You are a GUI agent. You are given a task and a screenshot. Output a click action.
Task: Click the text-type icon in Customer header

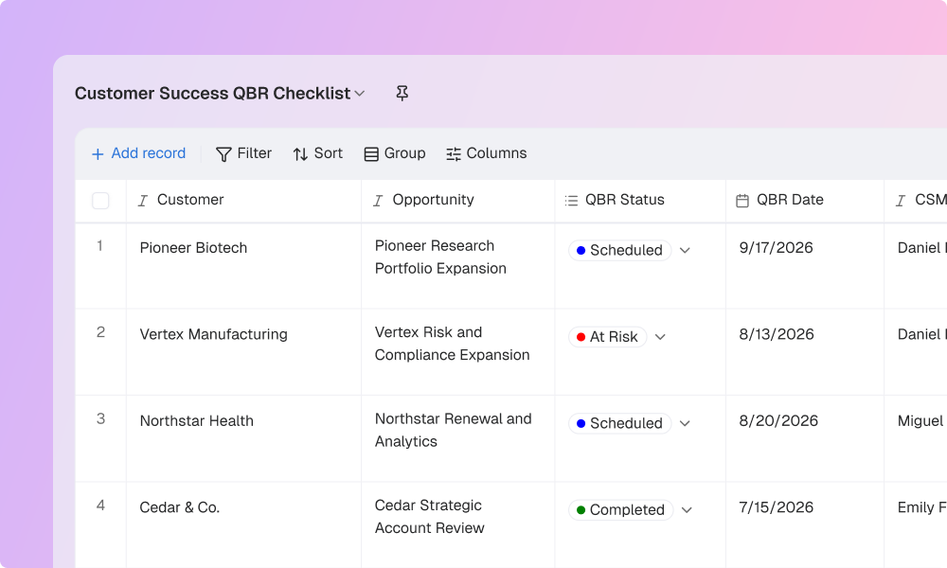[x=143, y=201]
